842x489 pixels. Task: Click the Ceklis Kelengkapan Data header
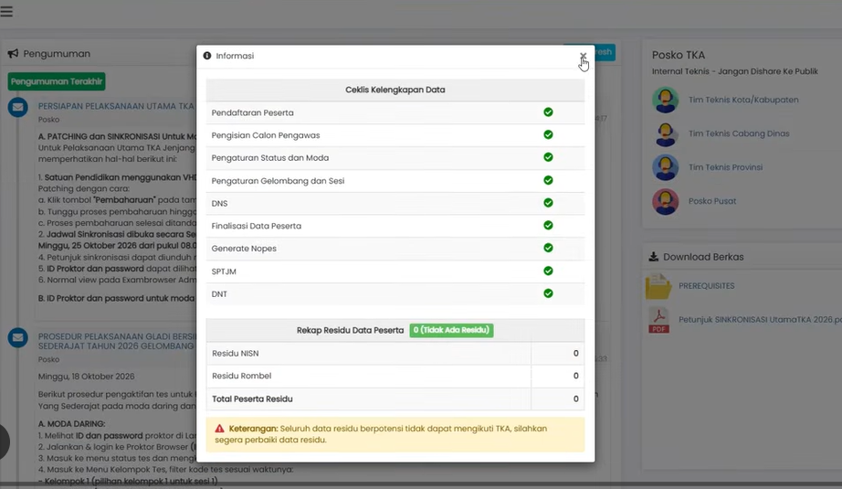pyautogui.click(x=395, y=90)
